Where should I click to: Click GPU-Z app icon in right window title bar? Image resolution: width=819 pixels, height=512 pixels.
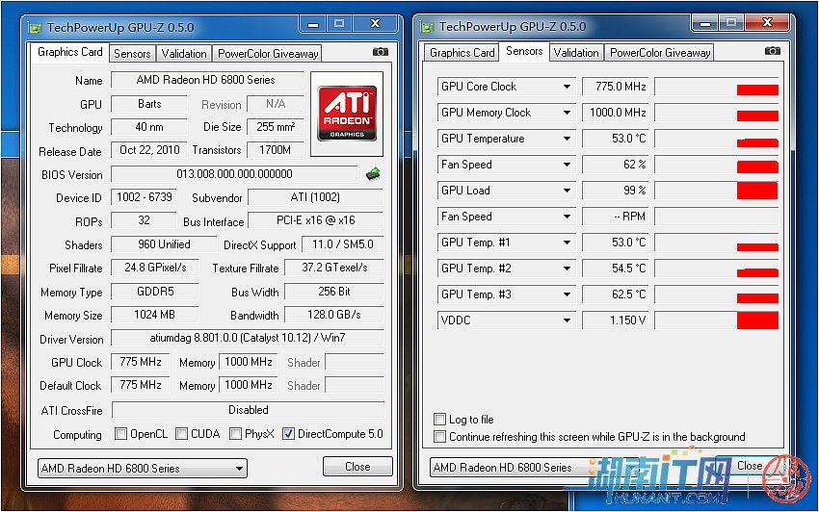click(427, 27)
